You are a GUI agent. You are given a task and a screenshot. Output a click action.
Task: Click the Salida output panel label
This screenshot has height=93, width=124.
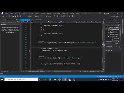(2, 74)
